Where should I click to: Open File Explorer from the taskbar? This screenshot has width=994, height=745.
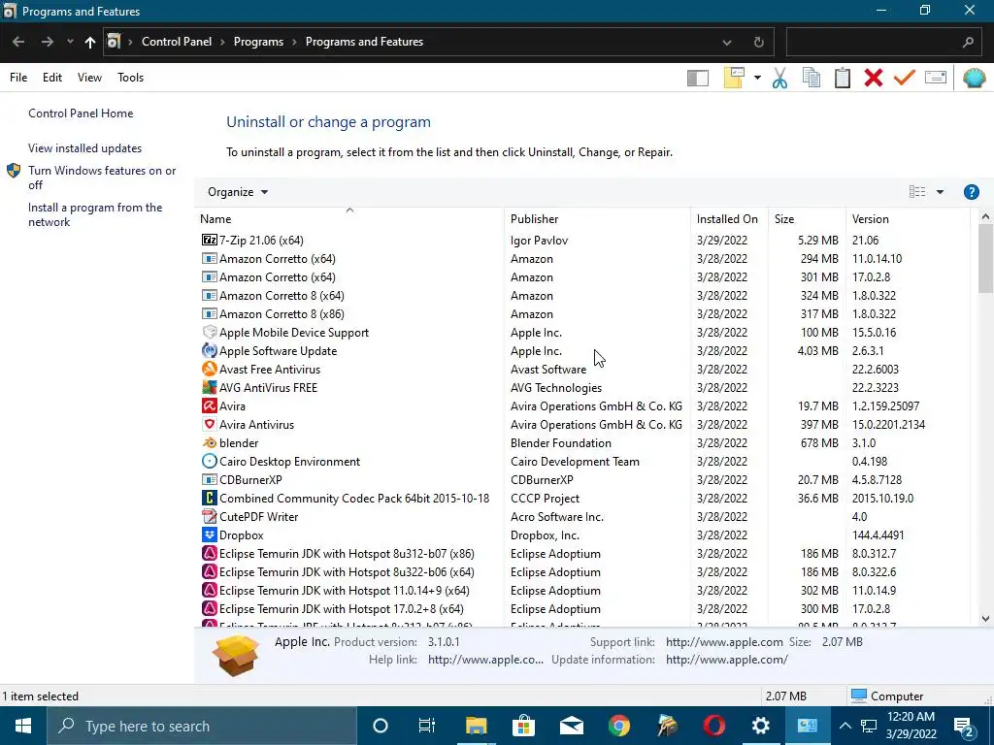tap(476, 726)
